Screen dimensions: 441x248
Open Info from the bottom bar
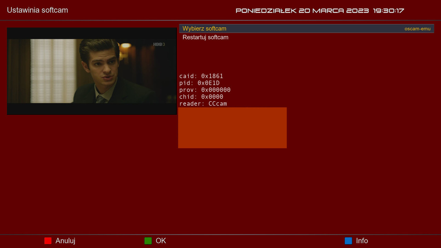click(362, 241)
